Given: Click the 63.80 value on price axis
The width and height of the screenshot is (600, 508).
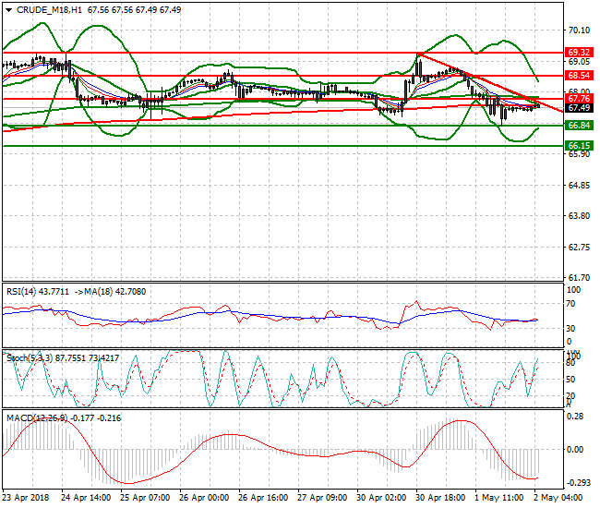Looking at the screenshot, I should click(x=579, y=216).
